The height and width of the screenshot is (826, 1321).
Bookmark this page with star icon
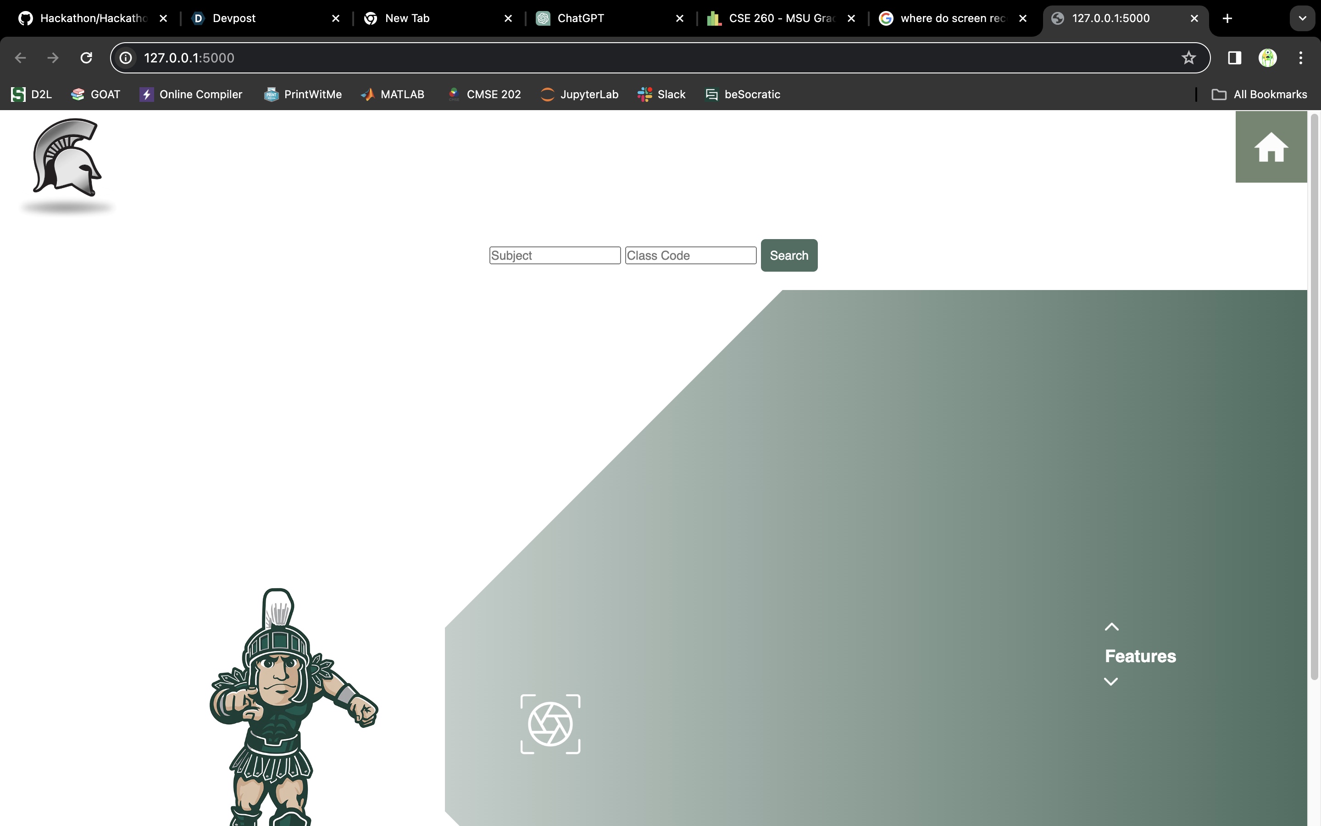click(1188, 58)
